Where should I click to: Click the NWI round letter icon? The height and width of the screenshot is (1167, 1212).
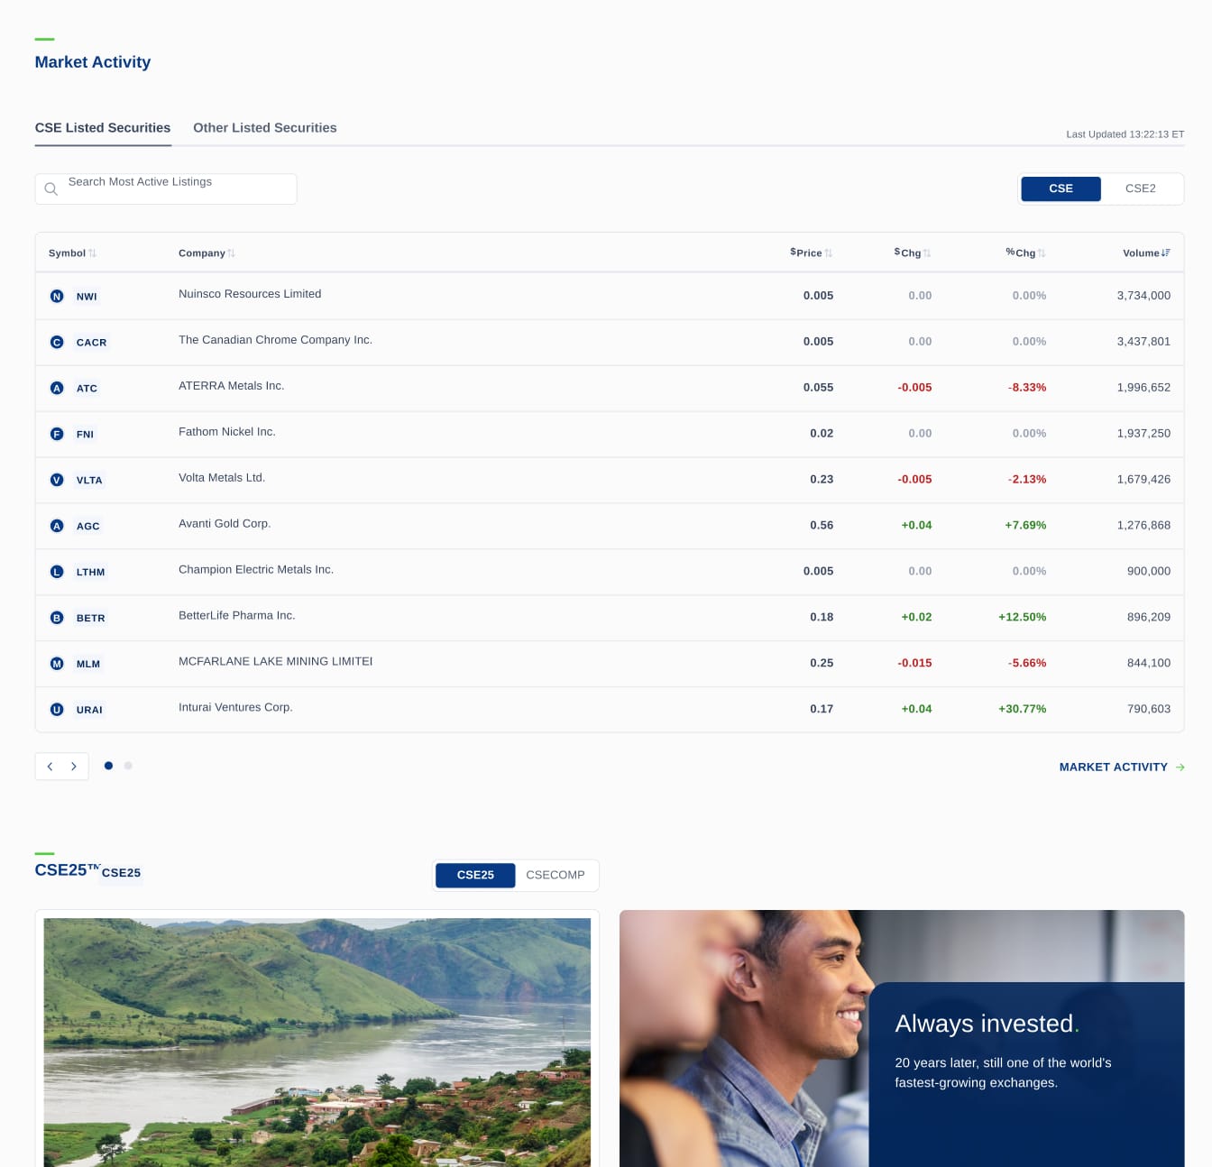57,296
